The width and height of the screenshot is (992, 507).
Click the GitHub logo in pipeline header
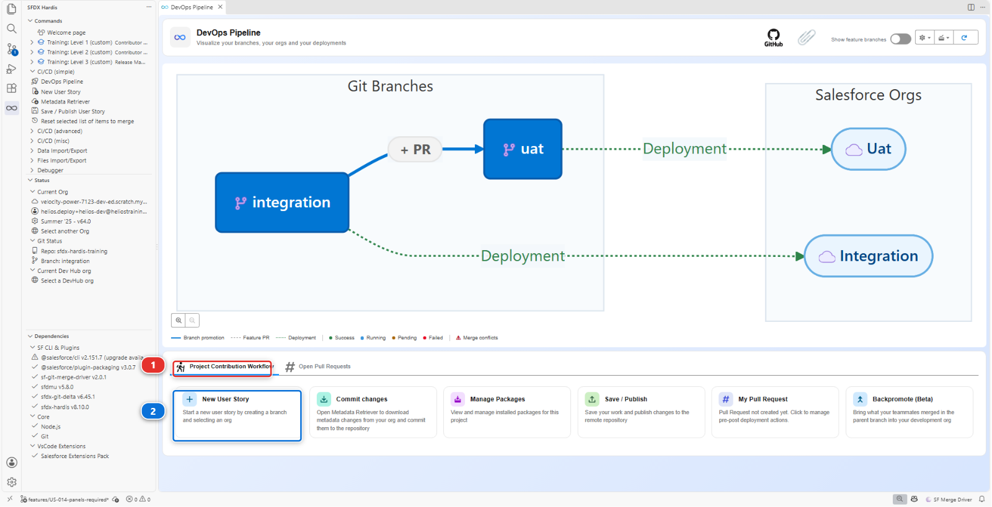pos(773,37)
